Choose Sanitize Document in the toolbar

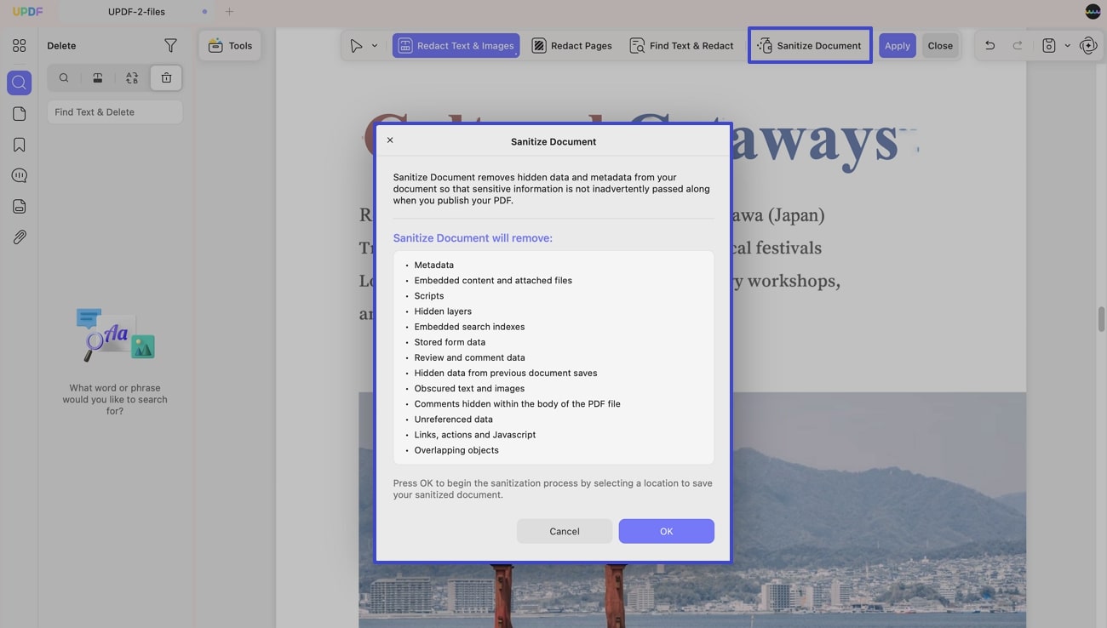pyautogui.click(x=810, y=46)
